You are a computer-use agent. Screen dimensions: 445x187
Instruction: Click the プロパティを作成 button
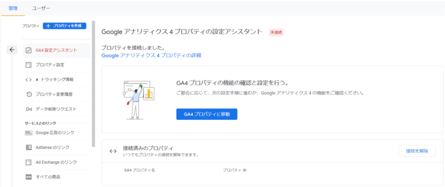64,26
